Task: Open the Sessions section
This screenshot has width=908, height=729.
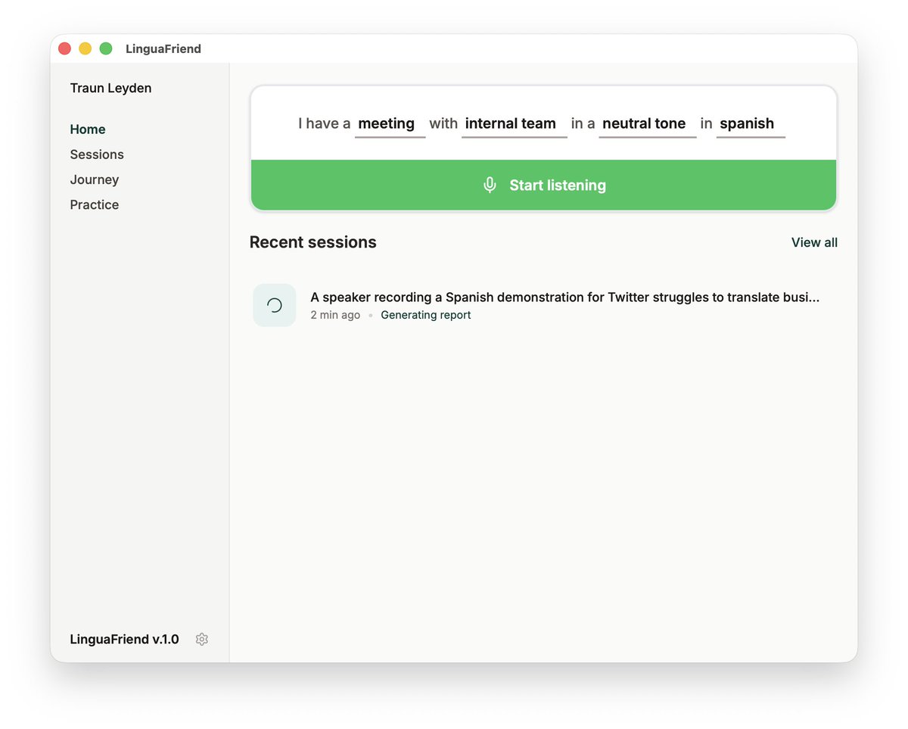Action: coord(97,154)
